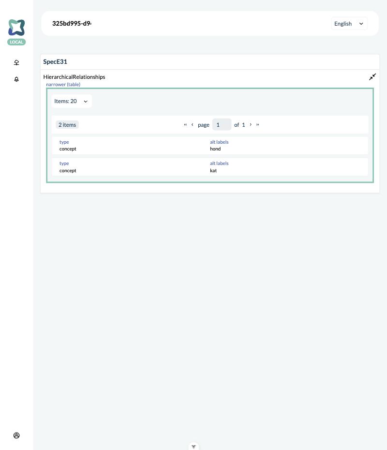Open notifications bell in sidebar
The width and height of the screenshot is (387, 450).
click(16, 79)
